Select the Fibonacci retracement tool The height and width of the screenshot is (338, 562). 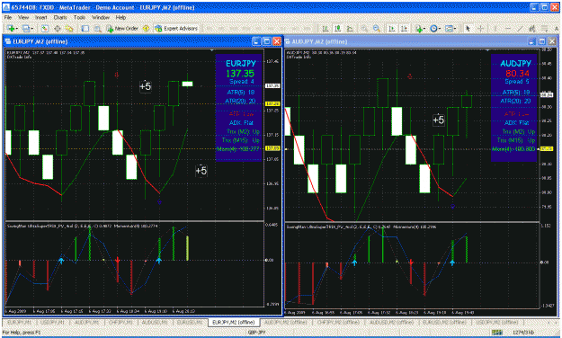tap(544, 28)
